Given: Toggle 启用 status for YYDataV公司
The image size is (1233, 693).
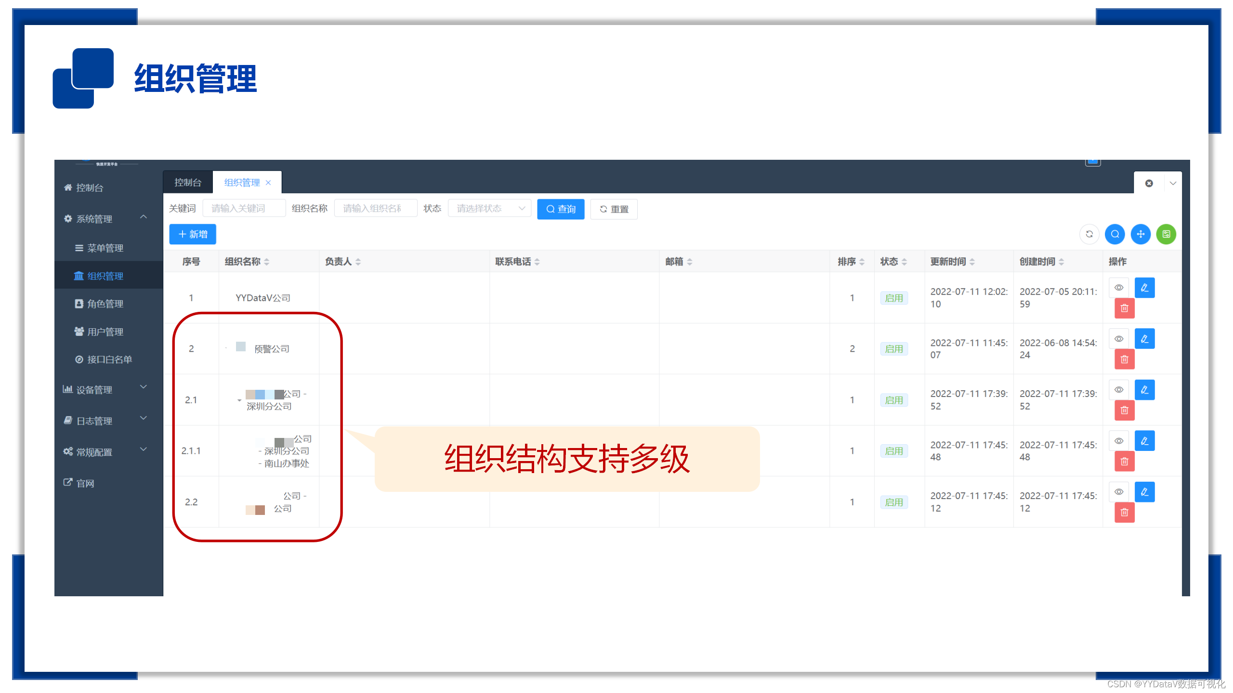Looking at the screenshot, I should click(894, 298).
